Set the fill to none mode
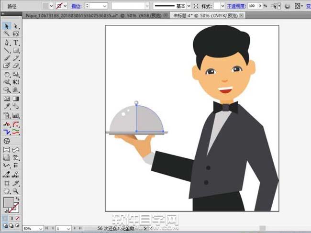311x233 pixels. click(x=17, y=218)
